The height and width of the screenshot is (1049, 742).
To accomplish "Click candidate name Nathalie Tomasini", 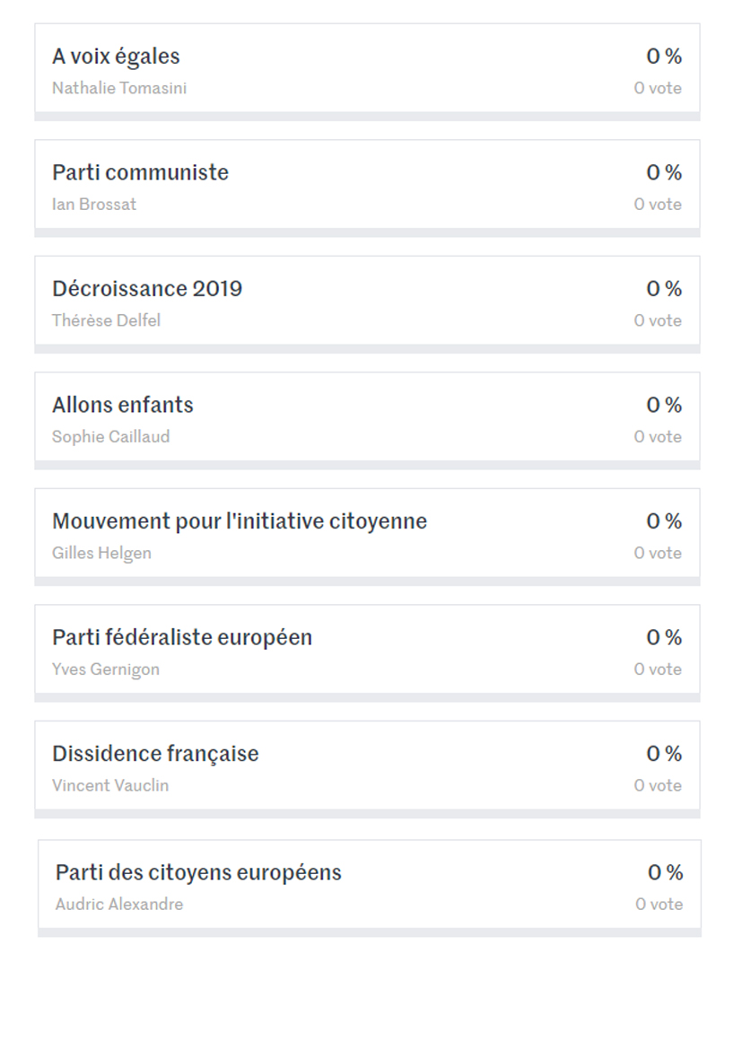I will click(119, 88).
